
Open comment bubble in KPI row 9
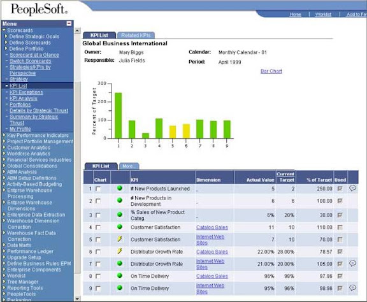352,288
